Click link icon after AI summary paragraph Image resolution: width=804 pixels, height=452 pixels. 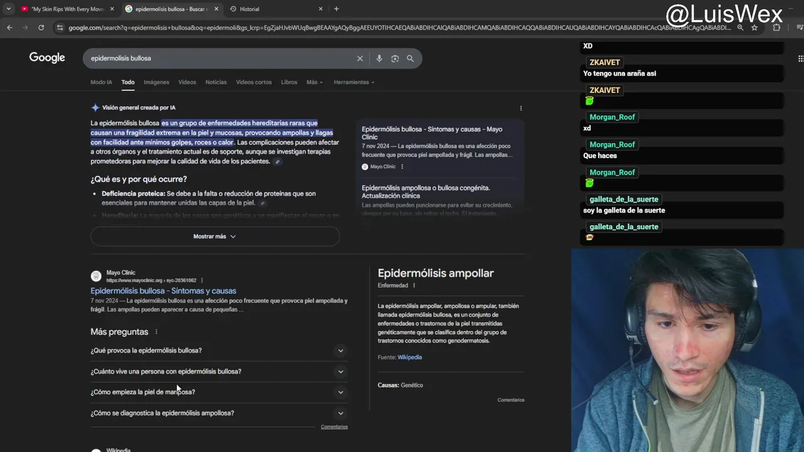tap(278, 162)
